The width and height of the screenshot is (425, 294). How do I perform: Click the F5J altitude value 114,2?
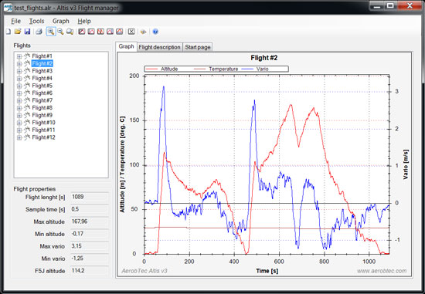coord(90,271)
